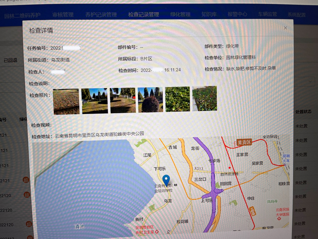Click the topmost orange 超 badge
Screen dimensions: 318x239
(26, 179)
